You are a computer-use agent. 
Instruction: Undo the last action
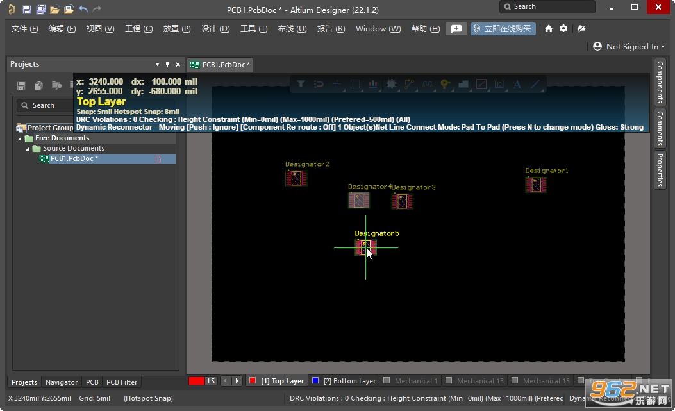pos(83,8)
